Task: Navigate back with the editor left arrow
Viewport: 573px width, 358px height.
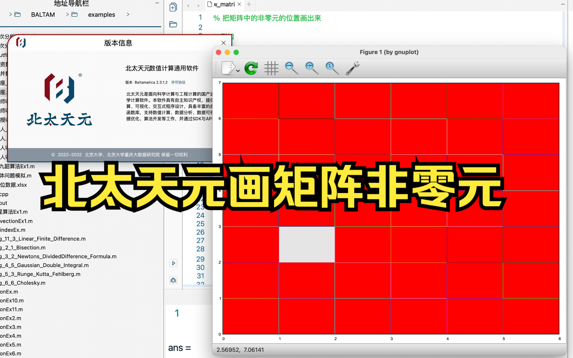Action: click(x=188, y=6)
